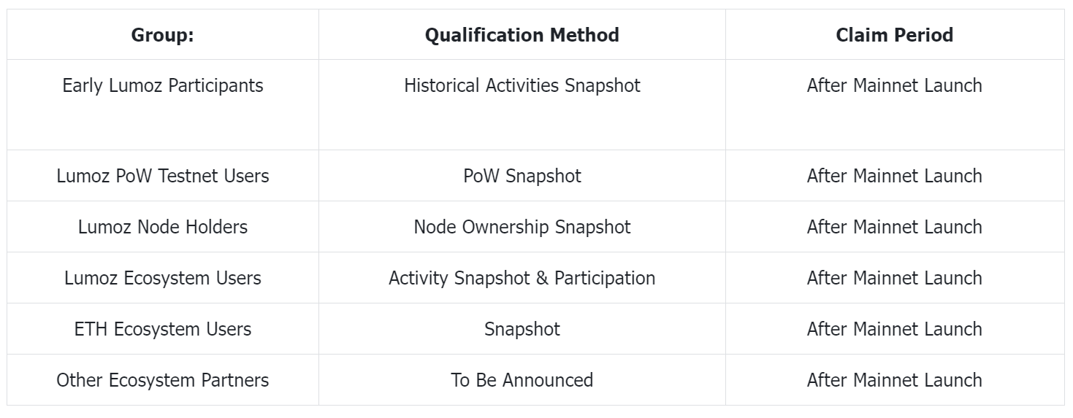
Task: Click 'After Mainnet Launch' in Node Holders row
Action: click(895, 227)
